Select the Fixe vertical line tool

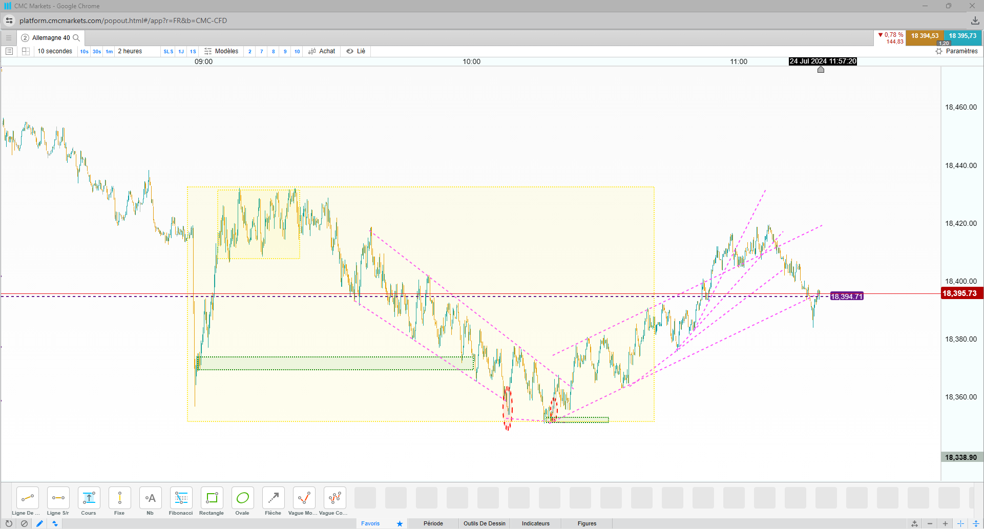coord(119,501)
